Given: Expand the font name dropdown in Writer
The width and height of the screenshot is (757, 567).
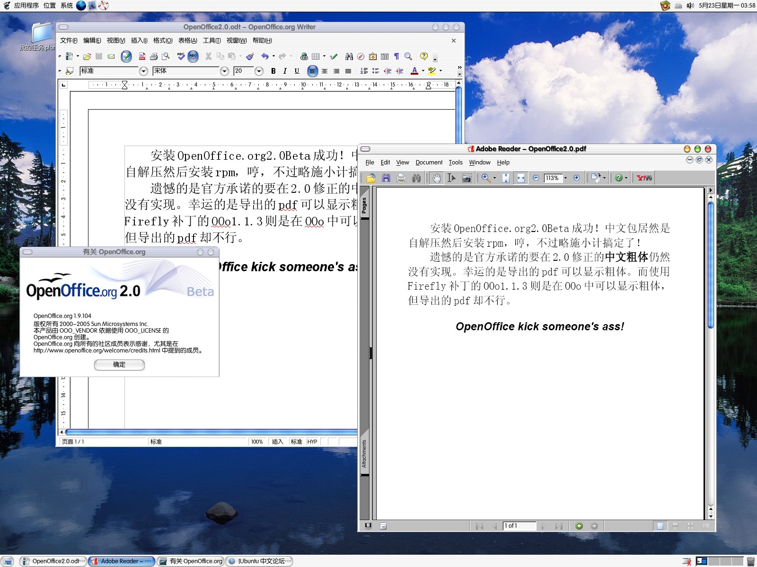Looking at the screenshot, I should (x=224, y=71).
